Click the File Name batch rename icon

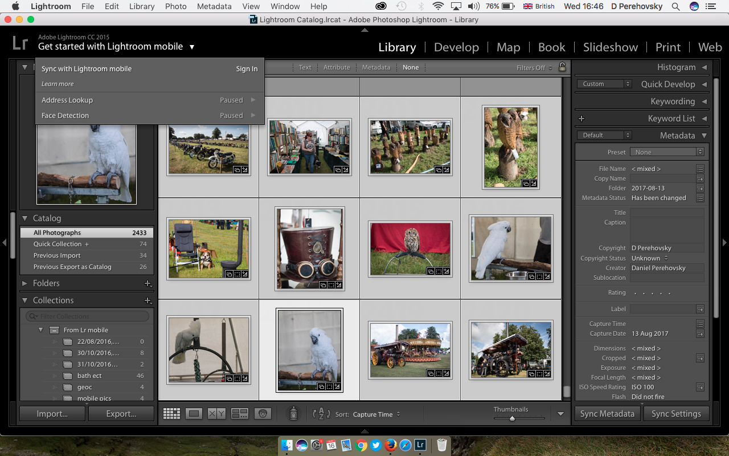[x=700, y=169]
